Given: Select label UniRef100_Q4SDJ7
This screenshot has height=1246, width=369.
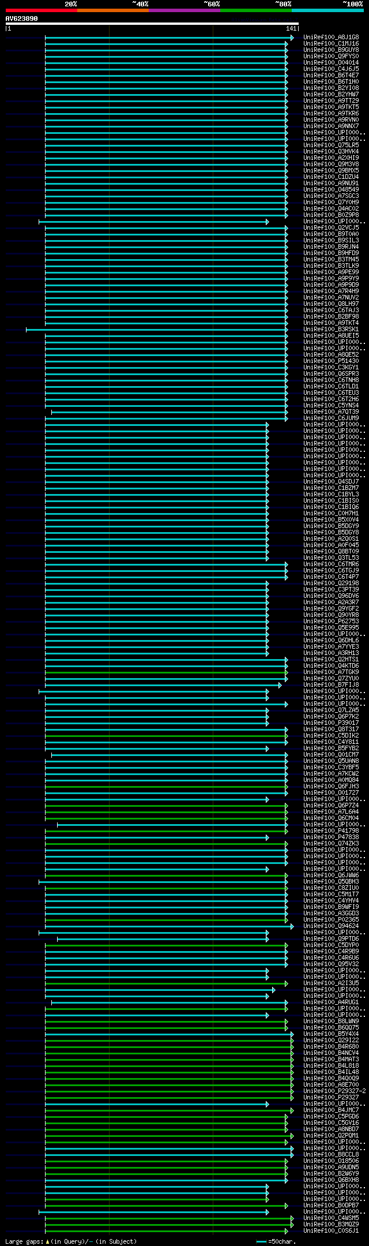Looking at the screenshot, I should [331, 482].
